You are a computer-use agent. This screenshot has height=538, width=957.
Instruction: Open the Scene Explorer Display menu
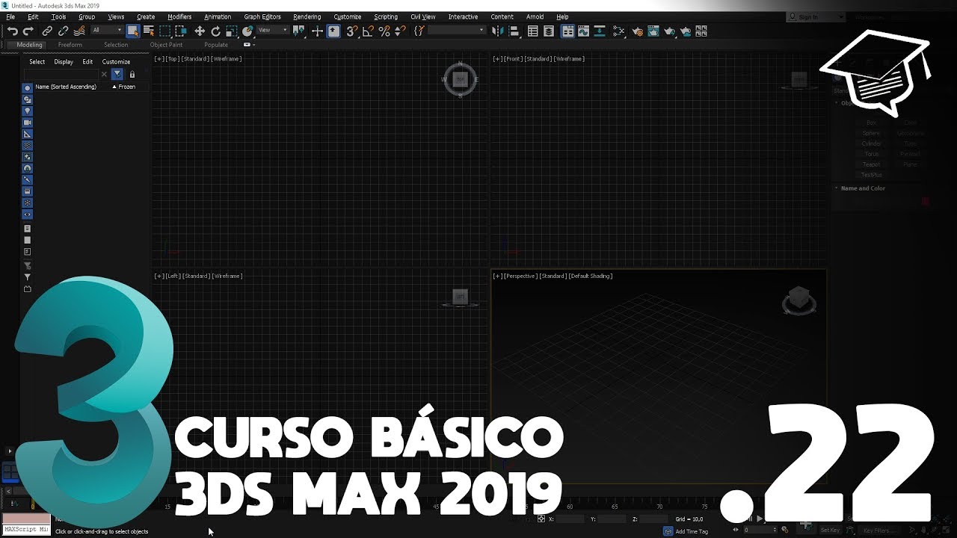click(64, 62)
